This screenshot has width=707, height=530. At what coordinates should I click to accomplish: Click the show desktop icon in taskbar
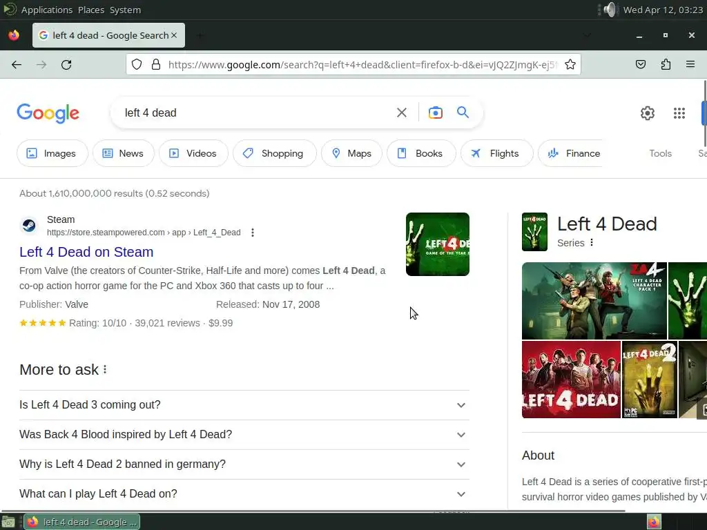(8, 522)
